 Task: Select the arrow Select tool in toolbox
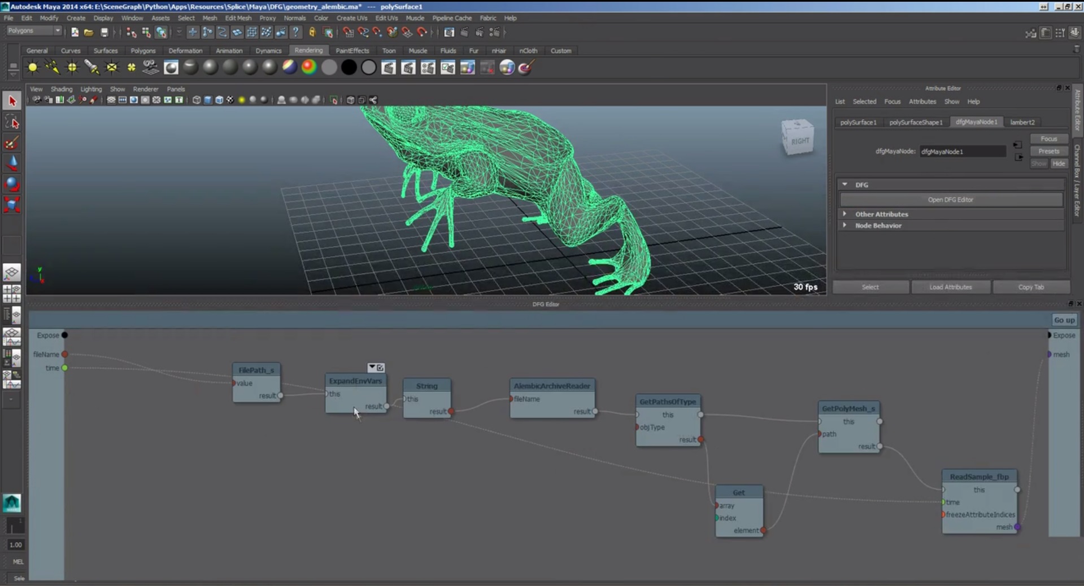[12, 102]
